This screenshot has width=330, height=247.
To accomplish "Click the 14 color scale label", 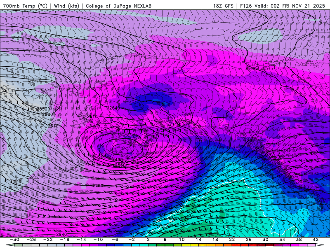I will (198, 240).
